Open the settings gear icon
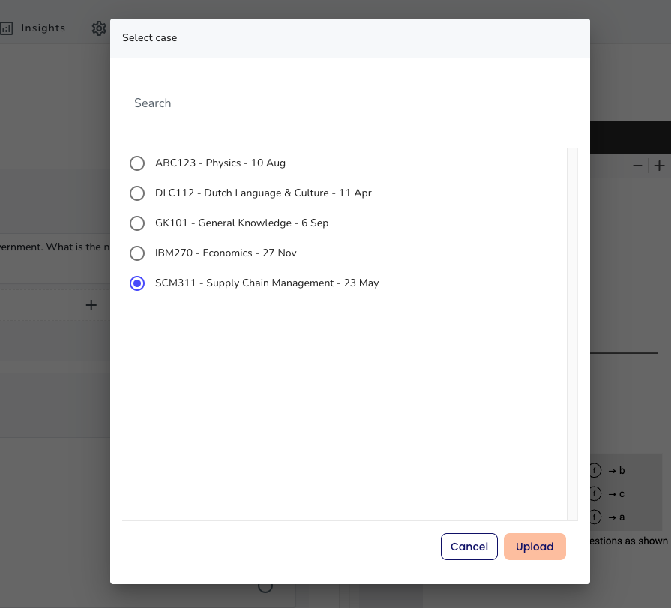Screen dimensions: 671x608 tap(99, 28)
